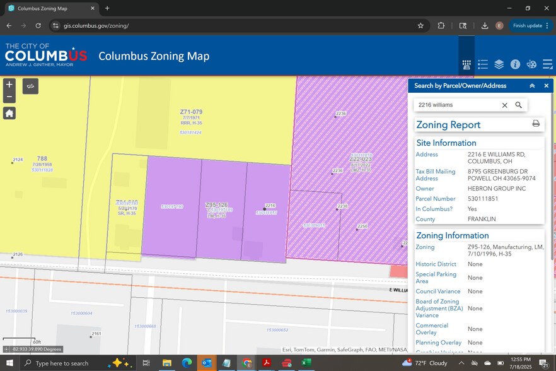This screenshot has width=556, height=371.
Task: Open the Layers stack widget
Action: [499, 64]
